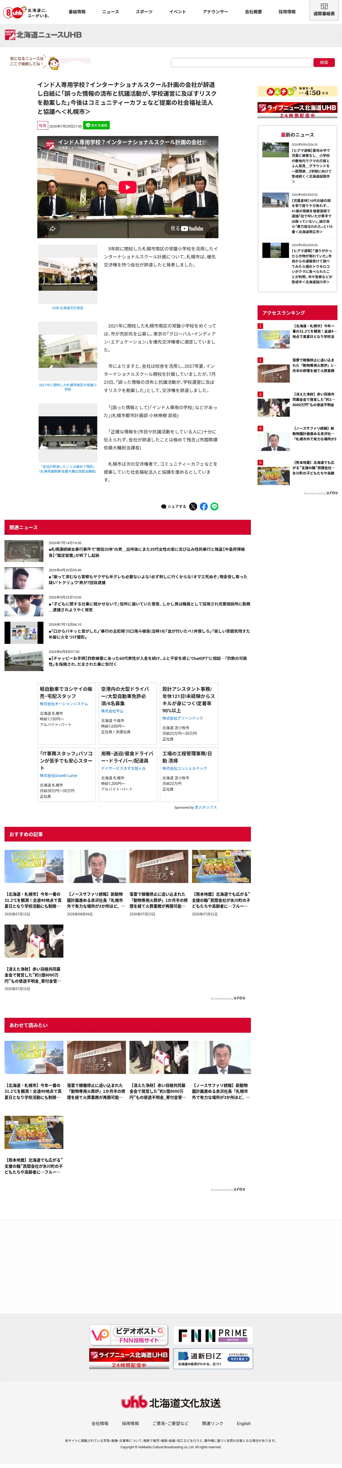The image size is (342, 1468).
Task: Open the 番組情報 menu item
Action: click(x=77, y=11)
